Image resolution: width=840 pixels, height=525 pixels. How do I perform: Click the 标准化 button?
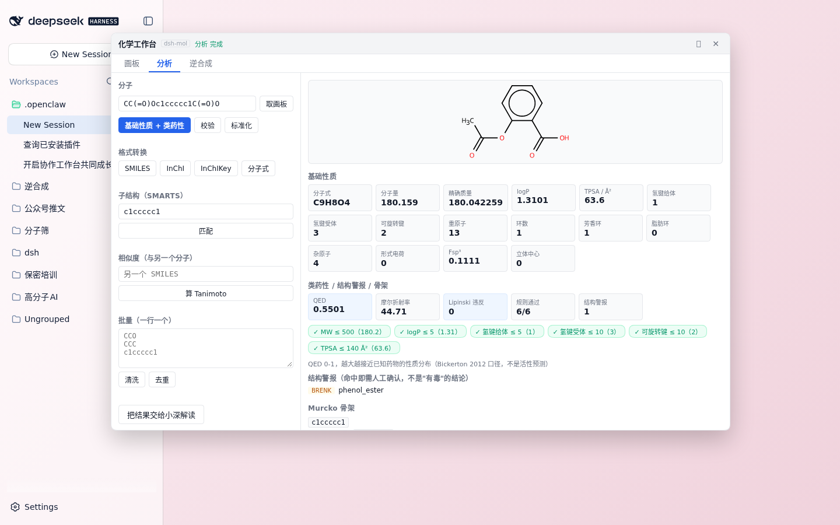[242, 125]
